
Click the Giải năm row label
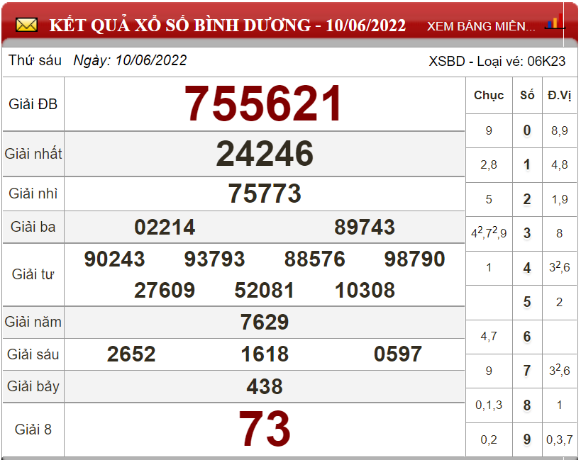pos(33,322)
